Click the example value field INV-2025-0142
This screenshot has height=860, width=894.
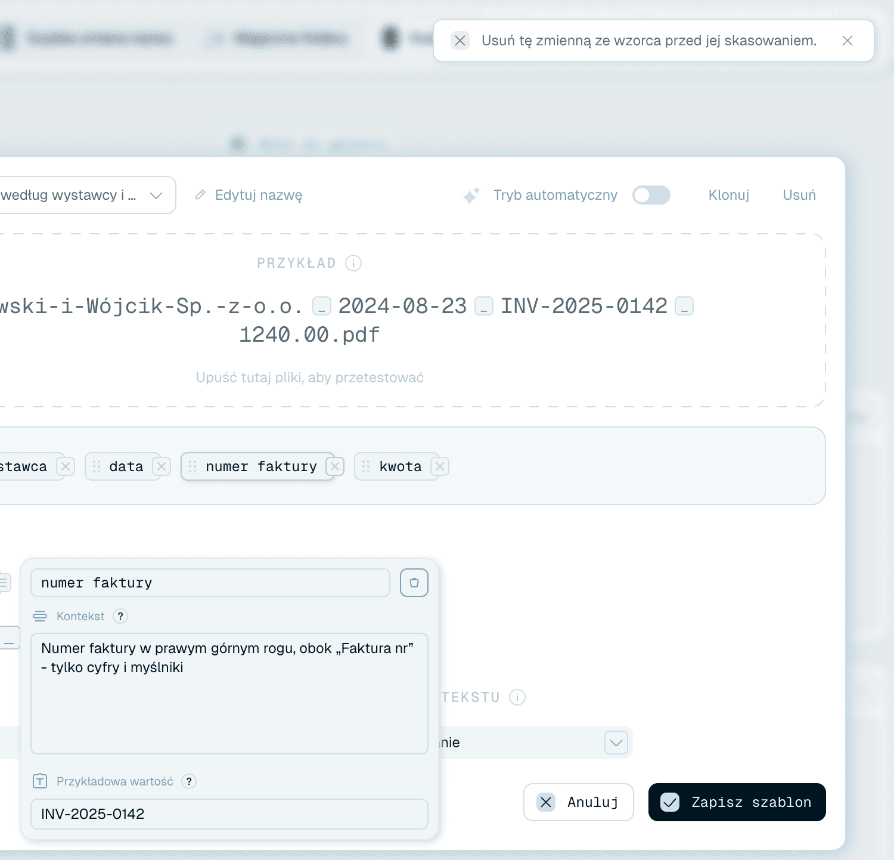229,814
